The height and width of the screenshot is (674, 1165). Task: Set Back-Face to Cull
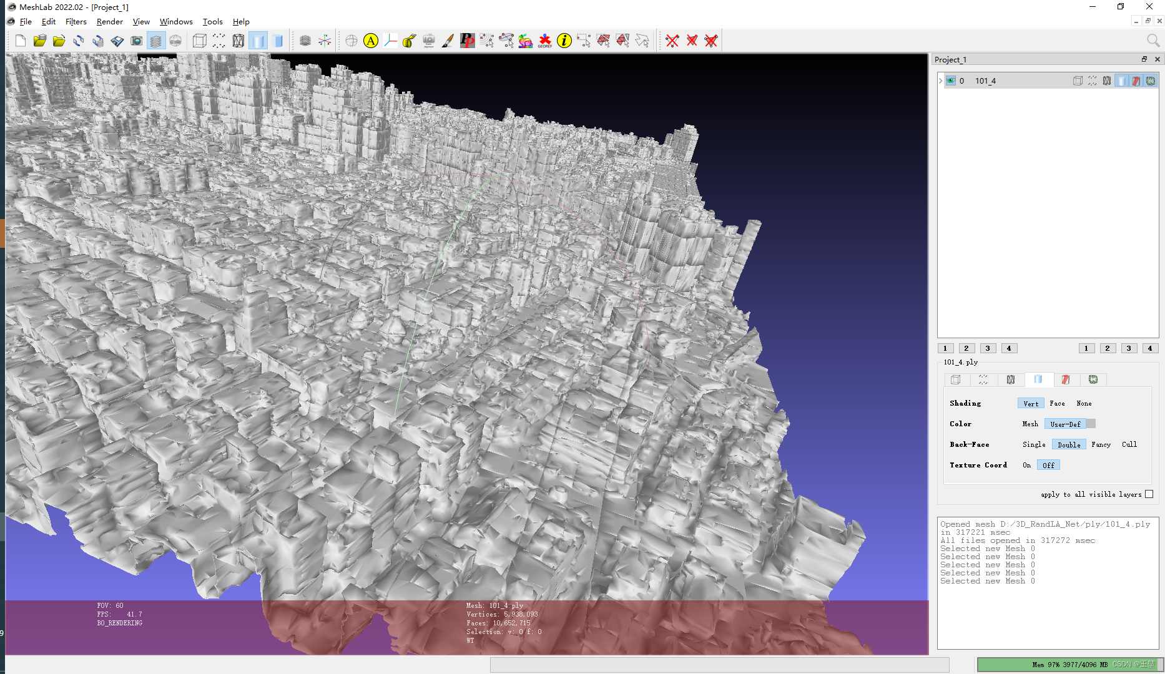click(1129, 444)
